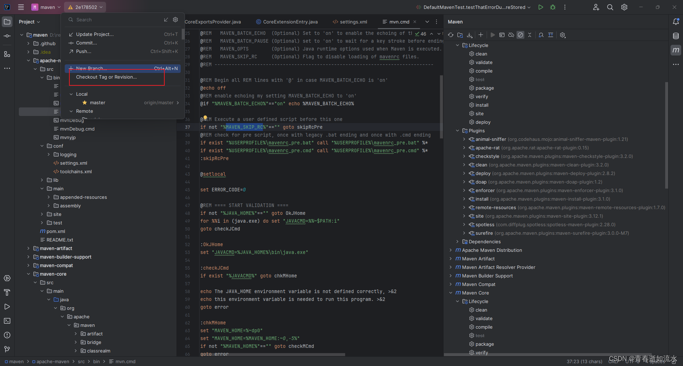Open Services tool window in left sidebar
The image size is (683, 366).
coord(7,278)
